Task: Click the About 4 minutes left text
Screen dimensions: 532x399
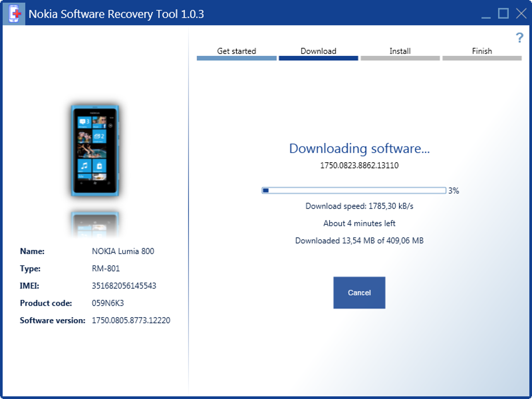Action: [x=359, y=223]
